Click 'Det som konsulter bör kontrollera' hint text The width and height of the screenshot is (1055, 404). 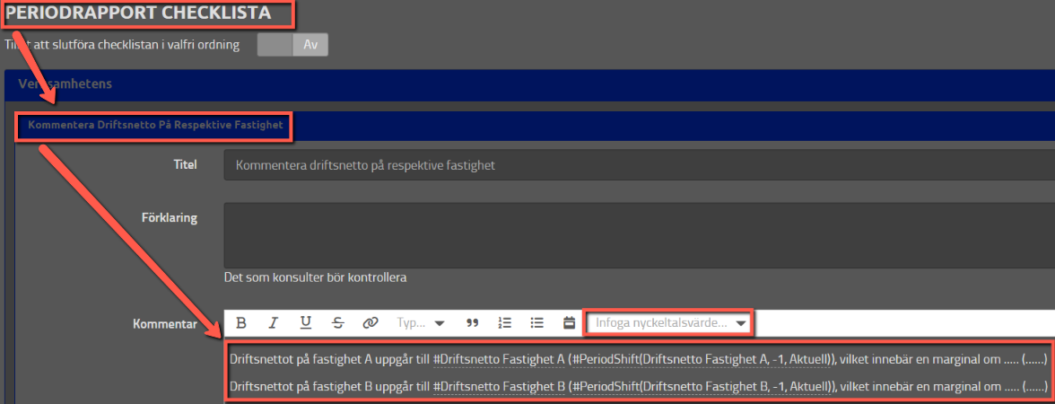(x=316, y=277)
